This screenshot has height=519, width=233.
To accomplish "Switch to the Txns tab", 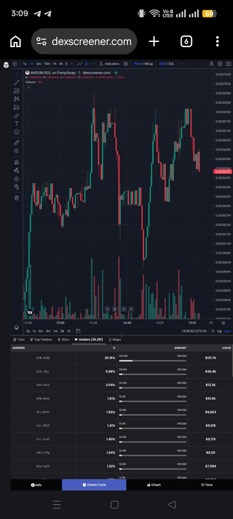I will [19, 340].
